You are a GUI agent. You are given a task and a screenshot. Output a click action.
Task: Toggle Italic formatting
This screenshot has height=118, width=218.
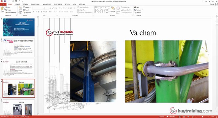(36, 12)
